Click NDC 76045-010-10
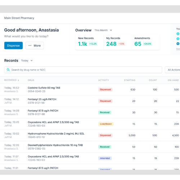 (36, 137)
